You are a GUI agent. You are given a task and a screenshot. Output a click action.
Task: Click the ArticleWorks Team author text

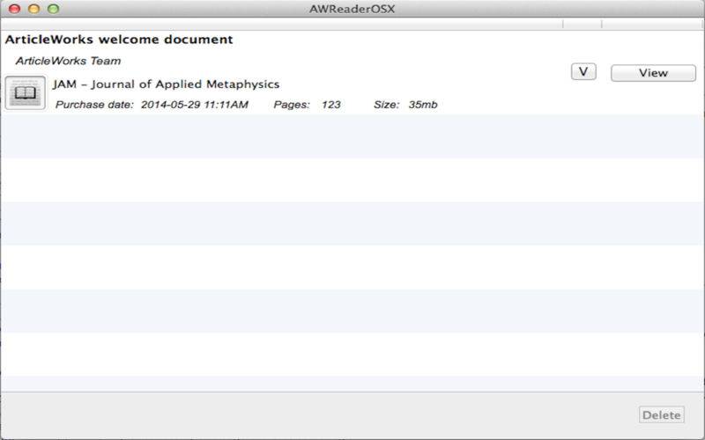point(69,61)
